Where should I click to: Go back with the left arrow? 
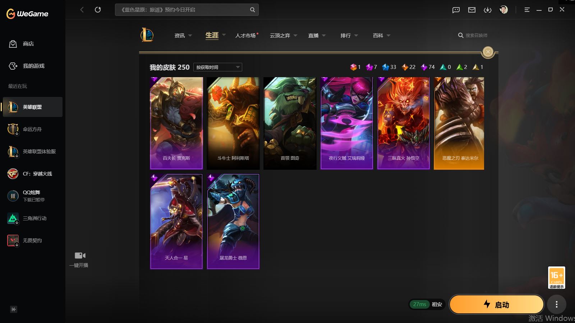(82, 10)
